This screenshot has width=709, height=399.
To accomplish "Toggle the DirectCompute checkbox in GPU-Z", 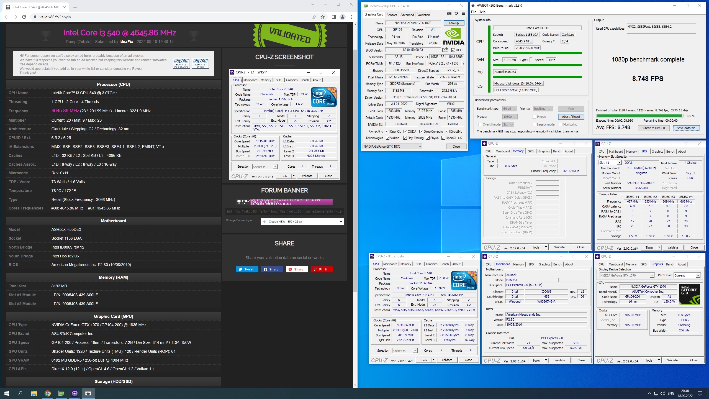I will tap(421, 132).
